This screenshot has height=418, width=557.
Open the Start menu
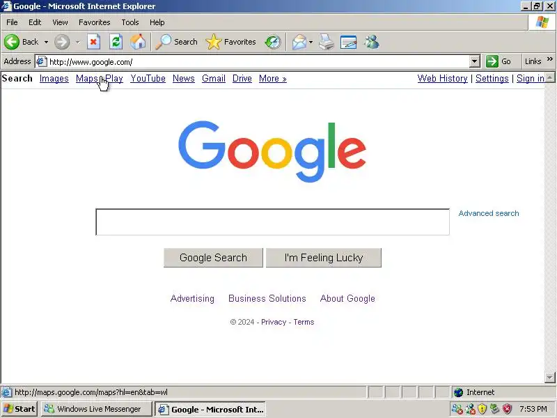point(19,409)
